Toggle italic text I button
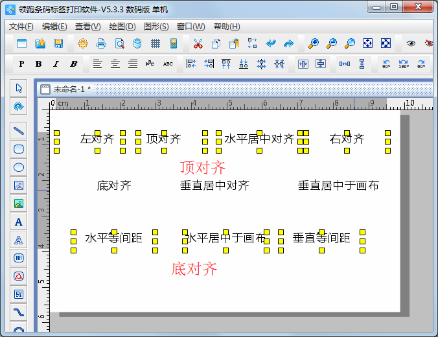The image size is (438, 337). coord(56,64)
